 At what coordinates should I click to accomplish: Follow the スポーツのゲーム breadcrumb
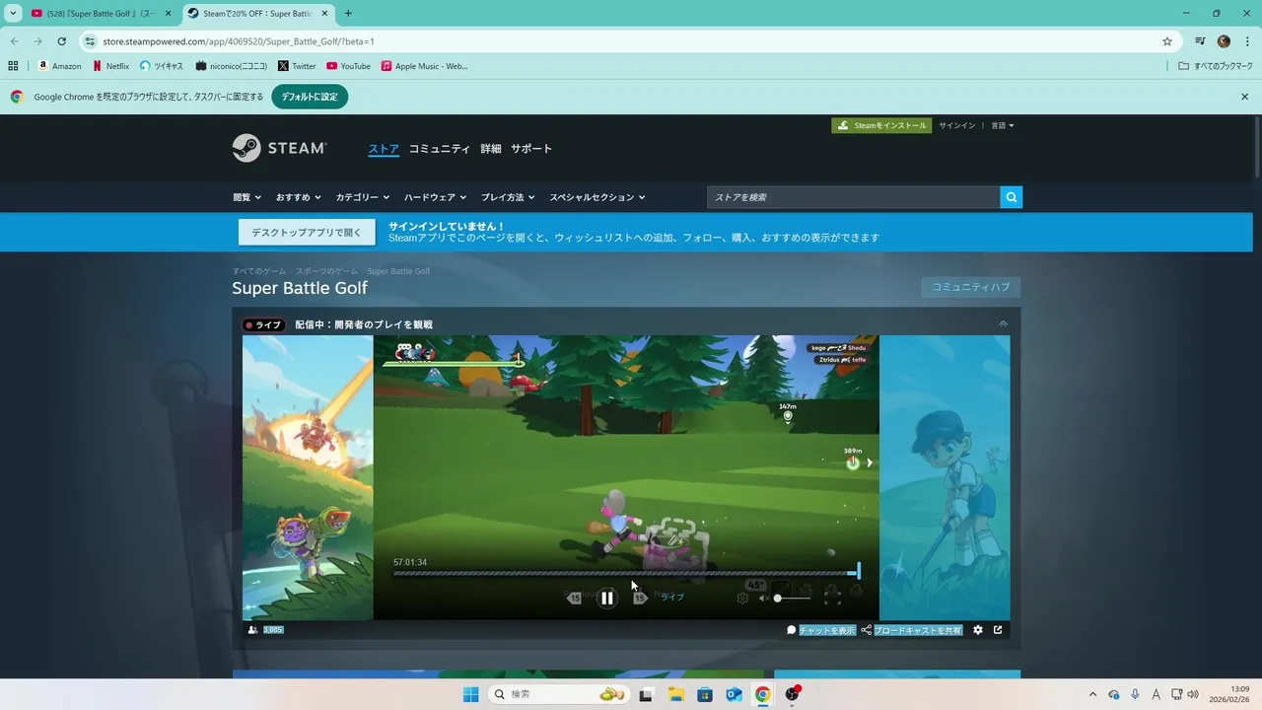pos(326,271)
